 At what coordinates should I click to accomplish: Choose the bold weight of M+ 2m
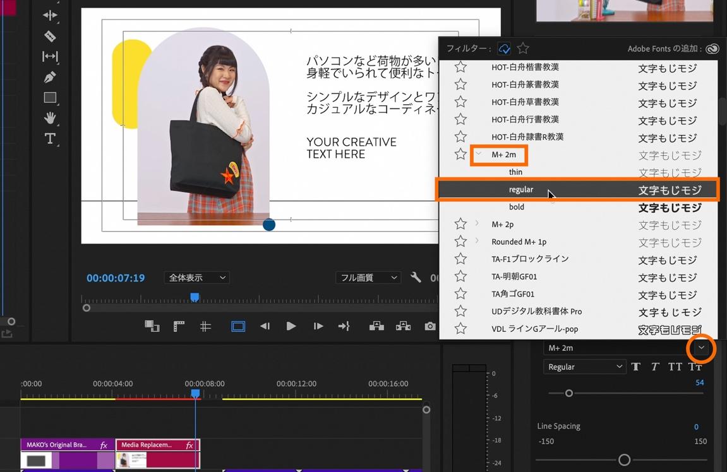(578, 207)
